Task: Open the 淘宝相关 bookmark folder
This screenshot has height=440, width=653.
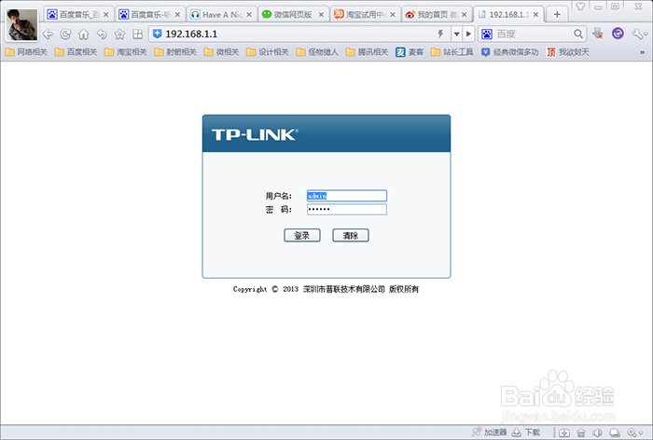Action: 126,52
